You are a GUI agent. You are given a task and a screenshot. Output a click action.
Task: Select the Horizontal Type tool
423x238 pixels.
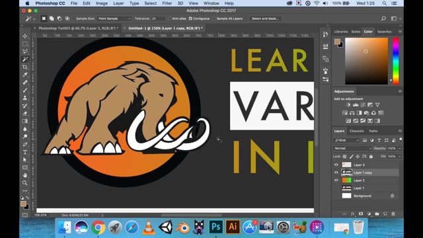click(25, 152)
